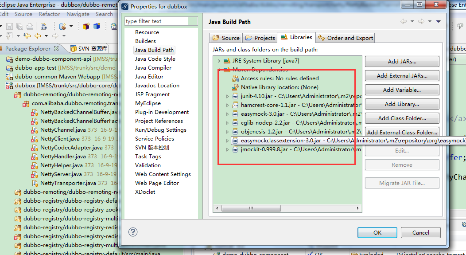Click Forward arrow in properties dialog header
466x255 pixels.
pyautogui.click(x=421, y=21)
